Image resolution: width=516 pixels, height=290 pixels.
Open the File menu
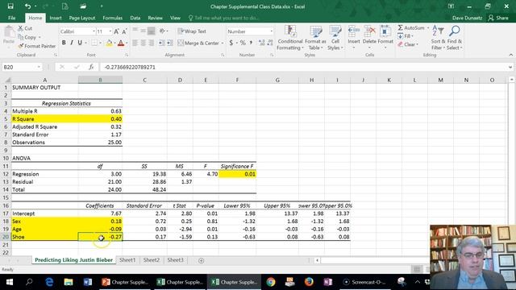click(x=11, y=18)
